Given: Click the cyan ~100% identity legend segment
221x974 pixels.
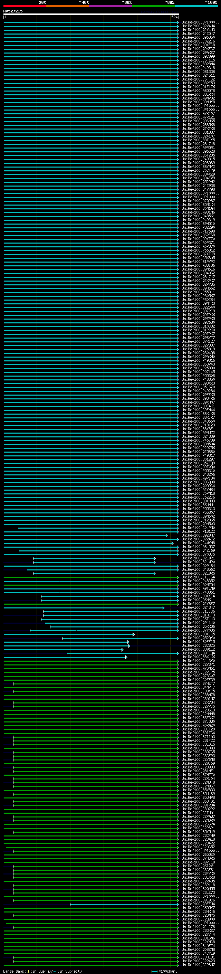Looking at the screenshot, I should click(196, 7).
